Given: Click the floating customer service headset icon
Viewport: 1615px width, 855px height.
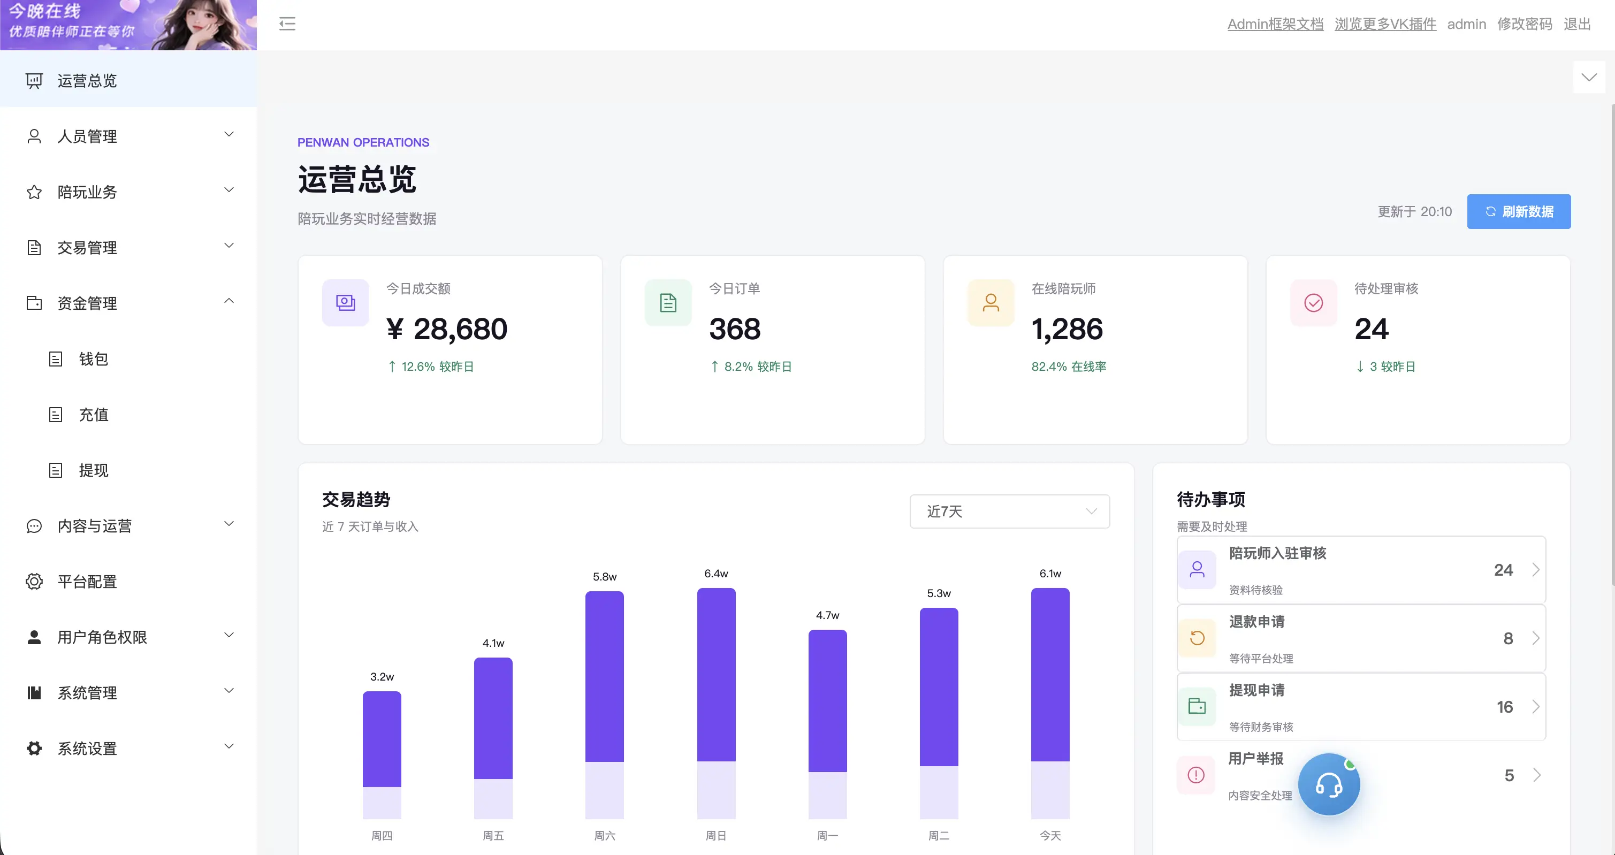Looking at the screenshot, I should pos(1329,784).
